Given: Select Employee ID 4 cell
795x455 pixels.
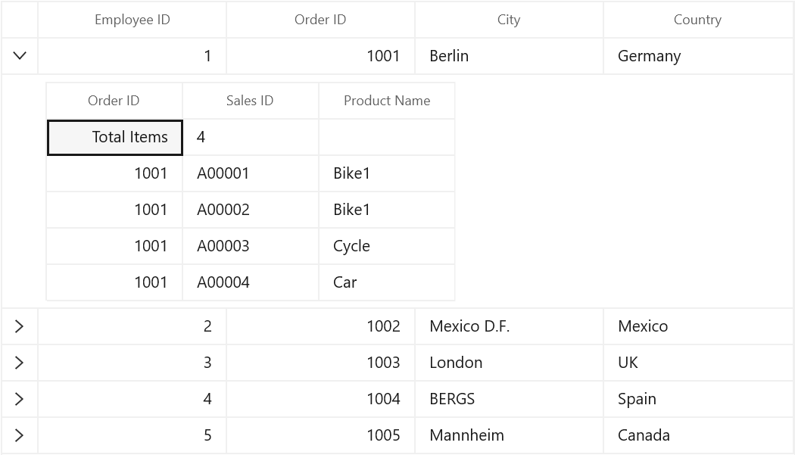Looking at the screenshot, I should click(132, 399).
